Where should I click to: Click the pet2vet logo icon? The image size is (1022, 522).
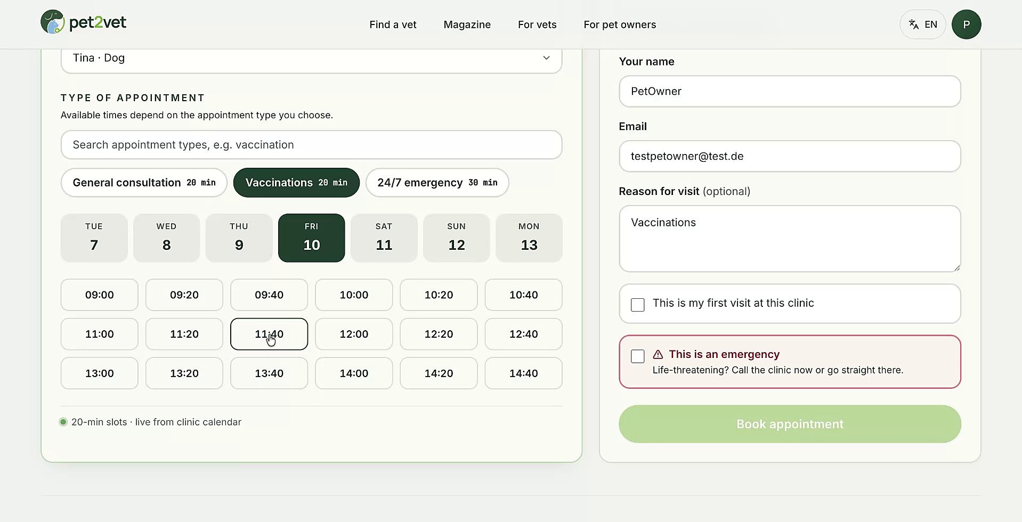click(x=52, y=22)
